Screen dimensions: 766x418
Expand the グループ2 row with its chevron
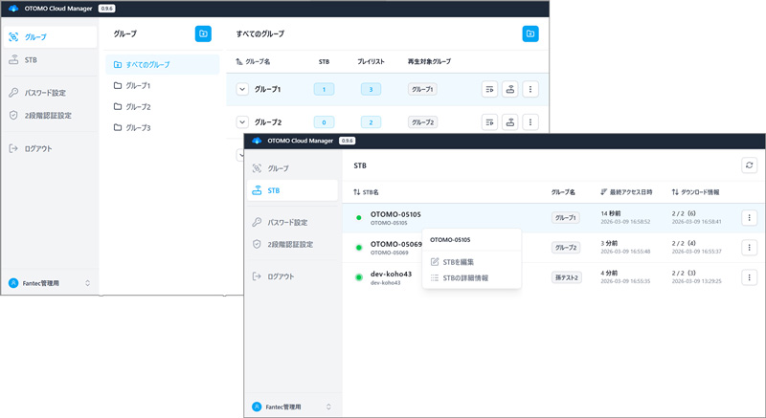(x=242, y=121)
